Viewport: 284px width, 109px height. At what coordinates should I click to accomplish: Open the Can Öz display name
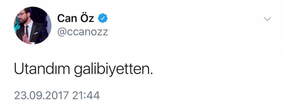76,18
